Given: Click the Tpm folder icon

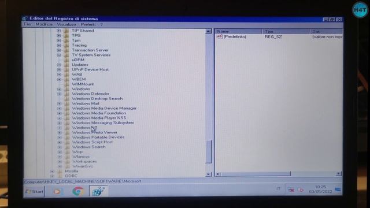Looking at the screenshot, I should coord(66,40).
